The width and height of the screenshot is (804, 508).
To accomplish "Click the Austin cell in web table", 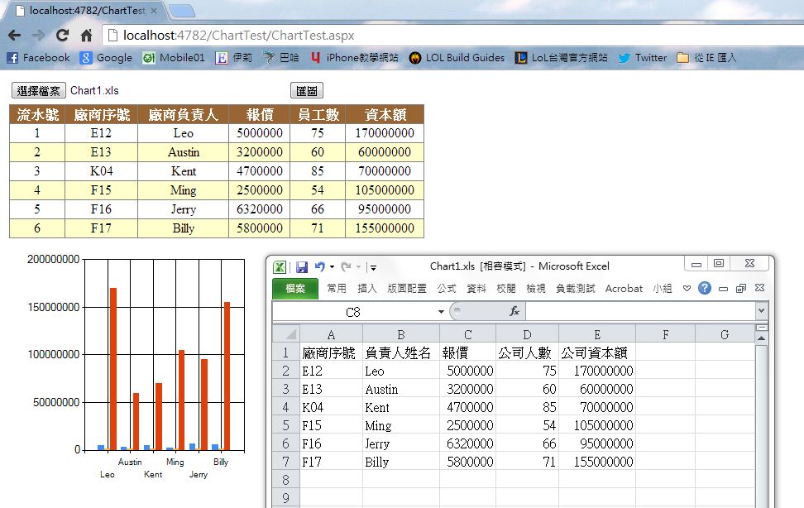I will coord(183,152).
